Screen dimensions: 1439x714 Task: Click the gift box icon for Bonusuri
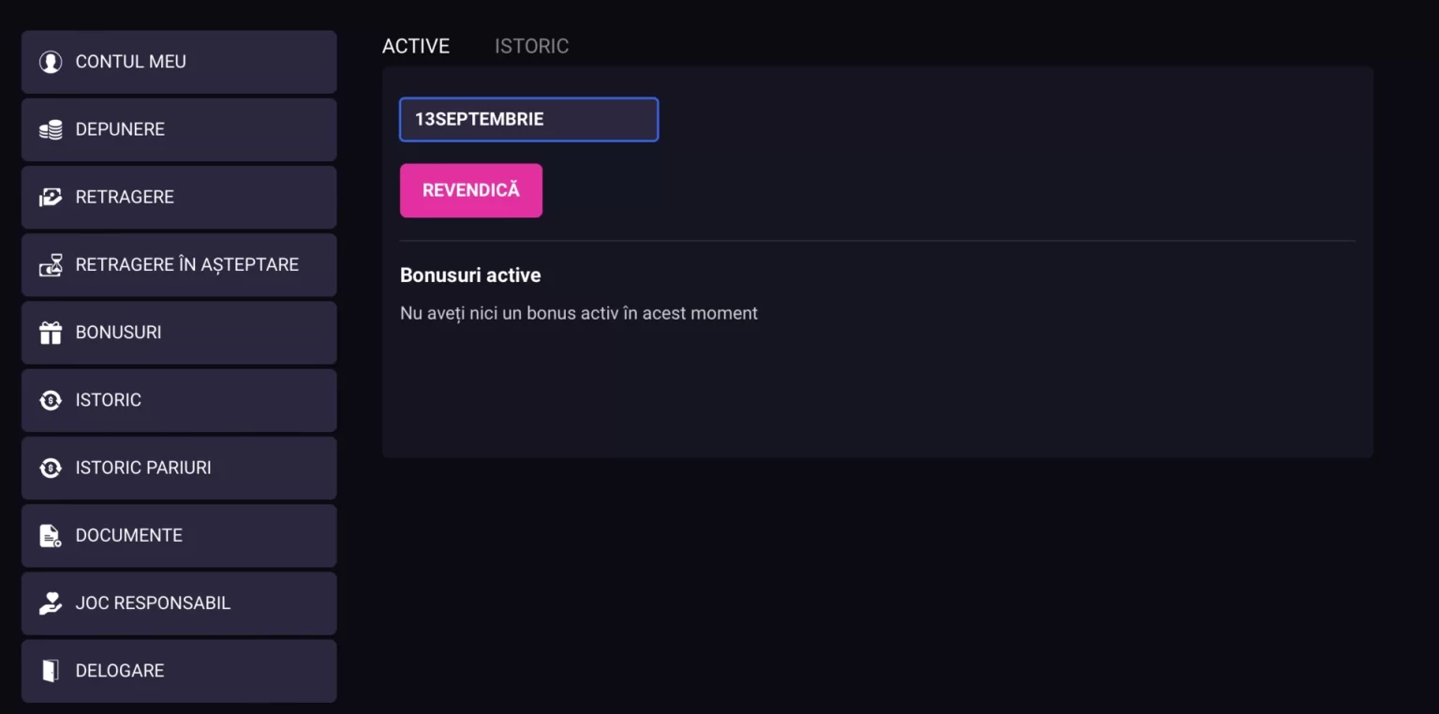point(50,333)
